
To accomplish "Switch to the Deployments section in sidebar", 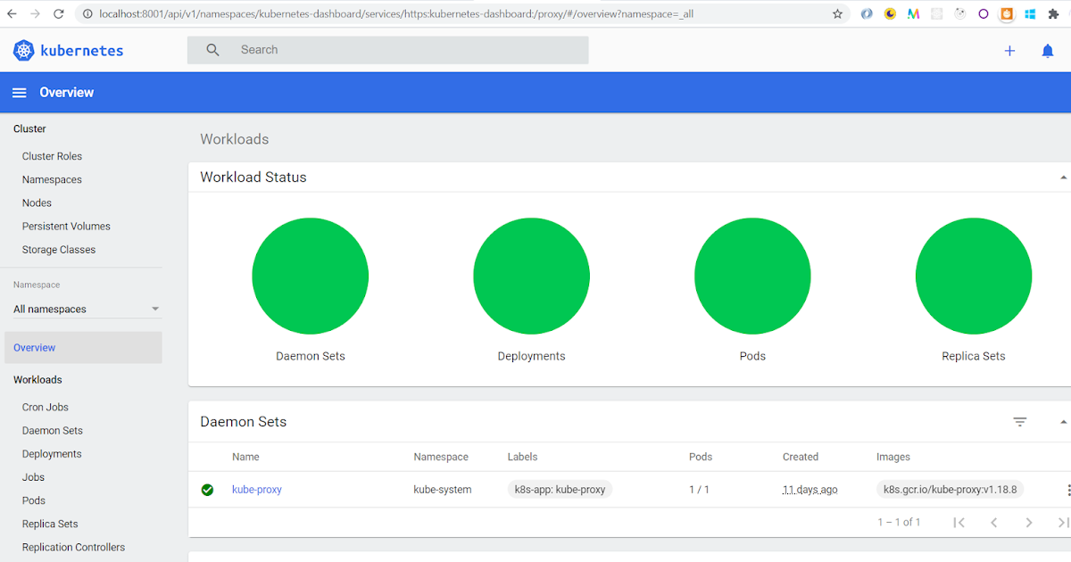I will 51,453.
